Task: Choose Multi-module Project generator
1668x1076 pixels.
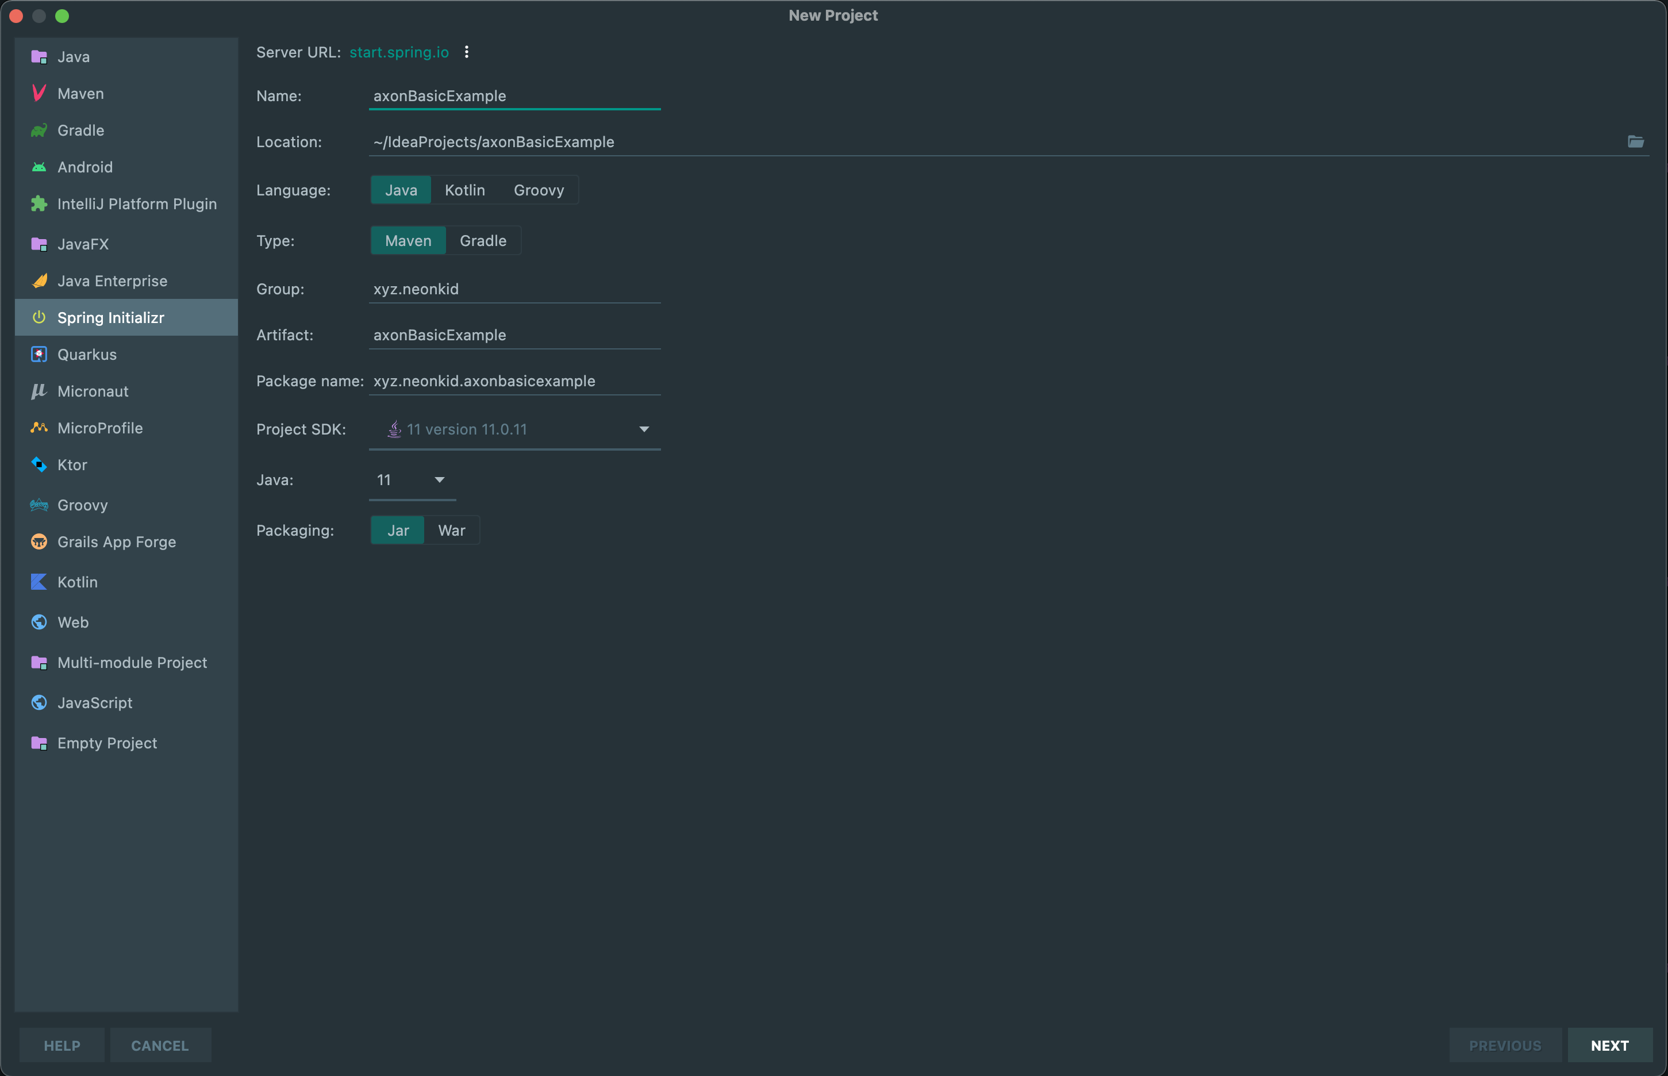Action: [131, 662]
